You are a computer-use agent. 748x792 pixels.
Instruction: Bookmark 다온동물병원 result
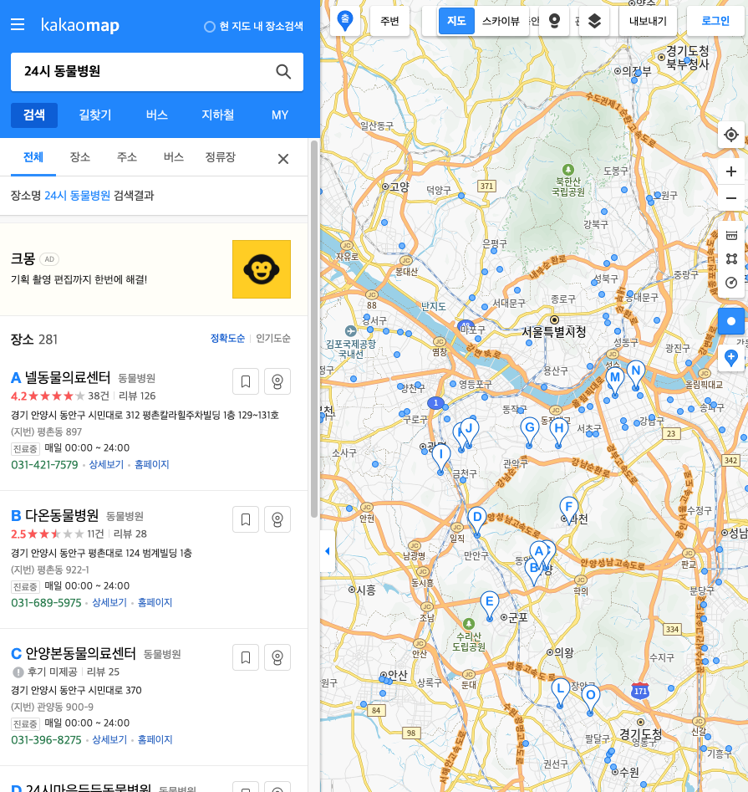click(246, 519)
